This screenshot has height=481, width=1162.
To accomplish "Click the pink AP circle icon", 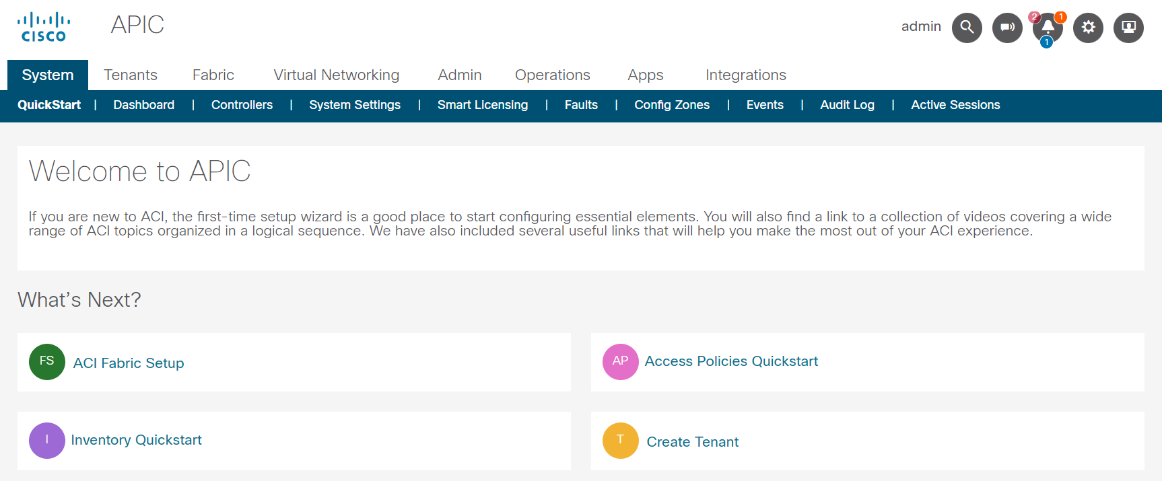I will [620, 362].
